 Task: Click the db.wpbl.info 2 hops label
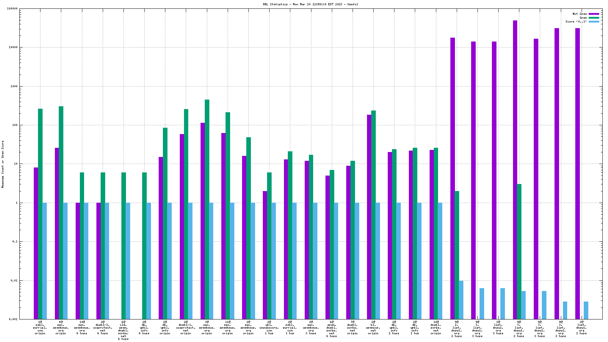click(x=394, y=328)
